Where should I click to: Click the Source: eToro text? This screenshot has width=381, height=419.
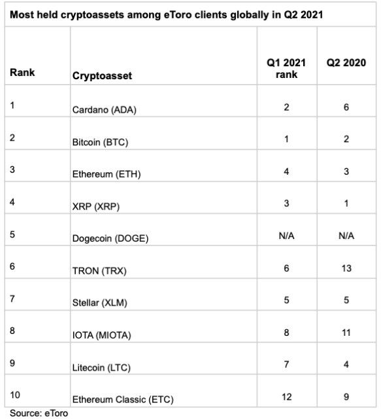pyautogui.click(x=39, y=413)
